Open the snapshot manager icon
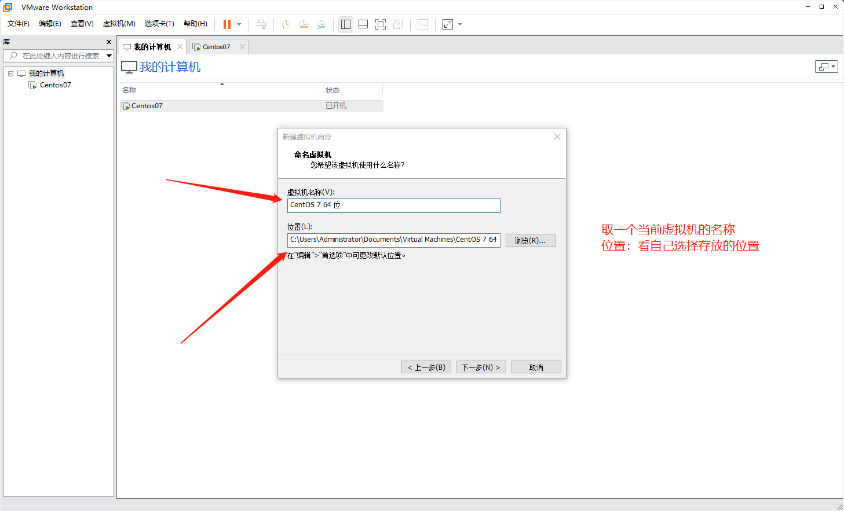Screen dimensions: 844x511 tap(321, 24)
